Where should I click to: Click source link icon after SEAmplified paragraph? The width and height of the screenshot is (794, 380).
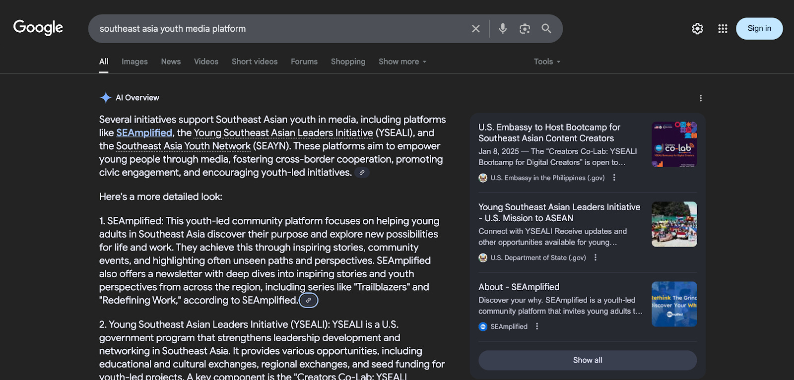coord(308,301)
